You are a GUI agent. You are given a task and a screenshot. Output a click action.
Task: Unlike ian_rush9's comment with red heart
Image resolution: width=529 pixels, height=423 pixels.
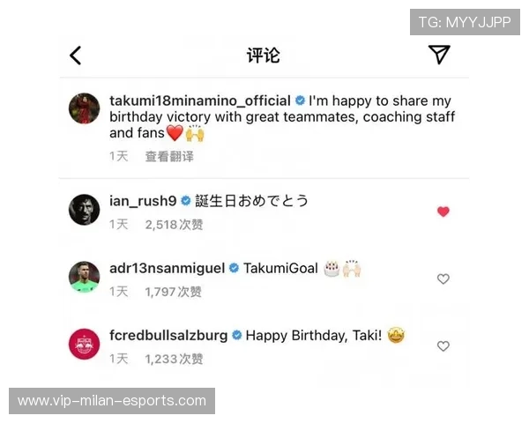click(x=443, y=211)
